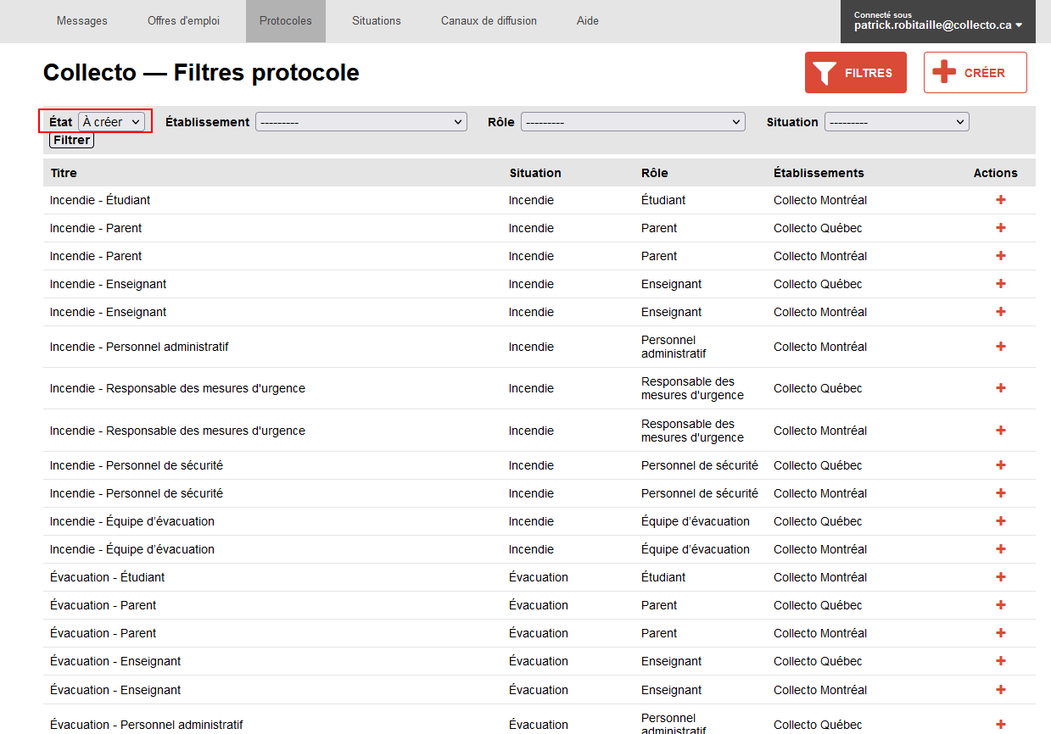The height and width of the screenshot is (734, 1051).
Task: Add Évacuation - Enseignant protocol, Collecto Montréal row
Action: click(x=1001, y=690)
